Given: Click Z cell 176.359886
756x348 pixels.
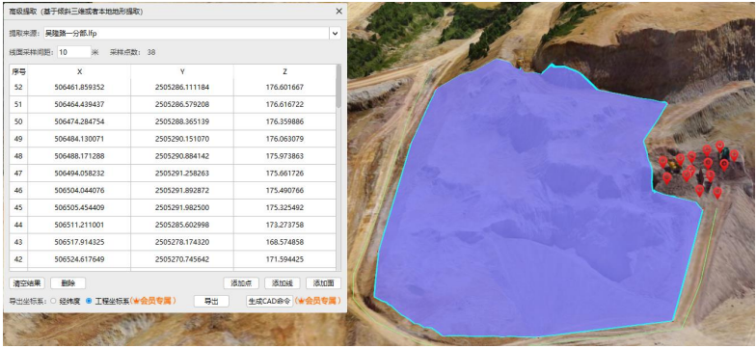Looking at the screenshot, I should pyautogui.click(x=285, y=121).
